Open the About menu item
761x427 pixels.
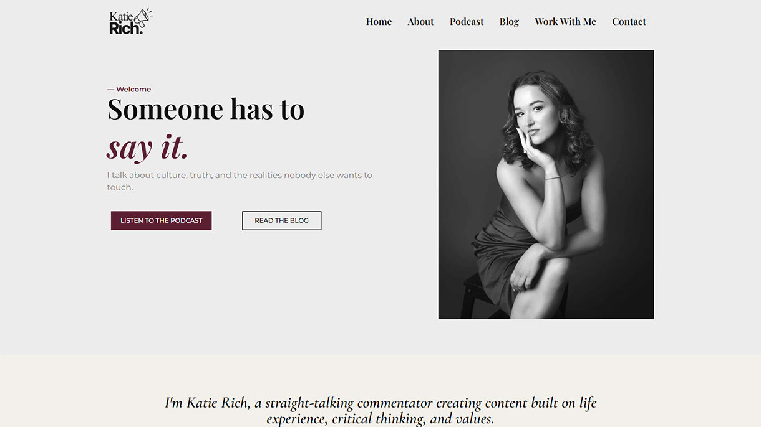coord(420,22)
